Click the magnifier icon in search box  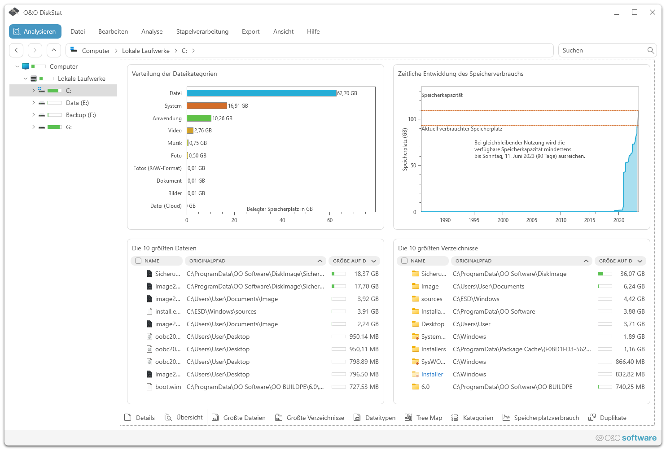click(x=650, y=50)
